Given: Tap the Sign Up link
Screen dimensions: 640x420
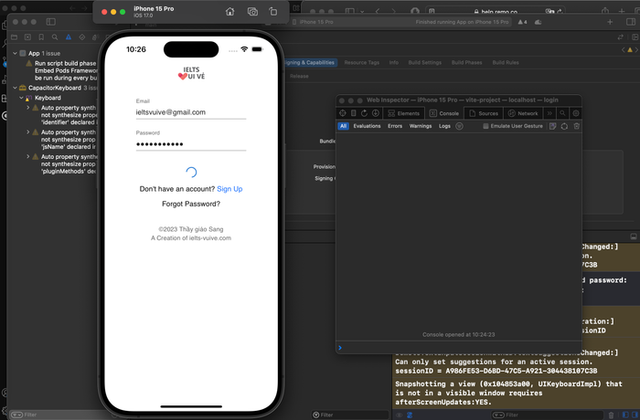Looking at the screenshot, I should [x=229, y=189].
